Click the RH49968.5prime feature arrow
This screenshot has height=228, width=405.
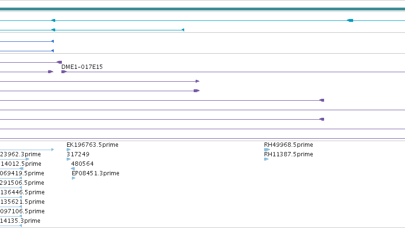(x=267, y=150)
